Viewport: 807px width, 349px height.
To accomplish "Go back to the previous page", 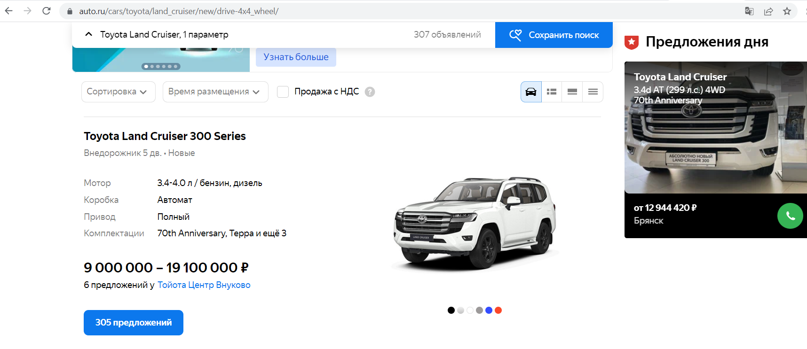I will coord(9,11).
